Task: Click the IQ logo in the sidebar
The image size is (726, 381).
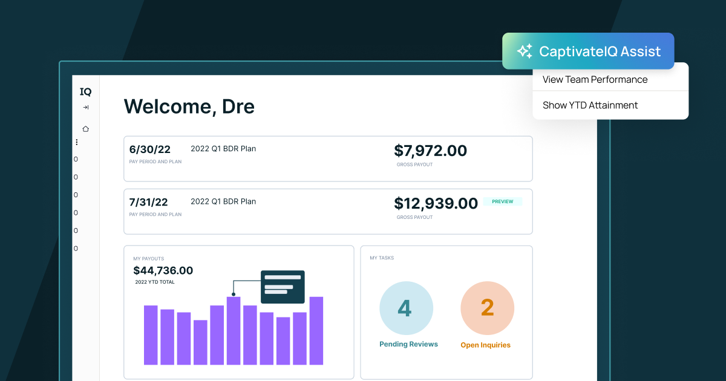Action: click(85, 92)
